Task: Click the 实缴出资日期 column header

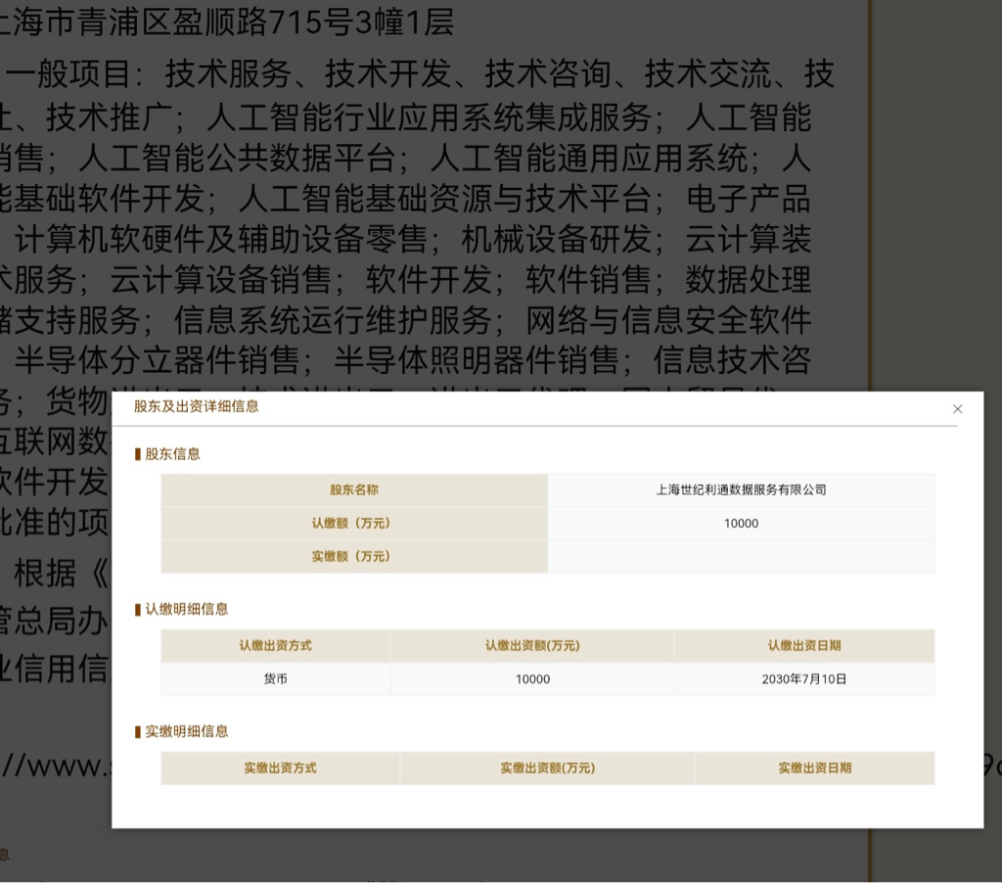Action: click(x=815, y=767)
